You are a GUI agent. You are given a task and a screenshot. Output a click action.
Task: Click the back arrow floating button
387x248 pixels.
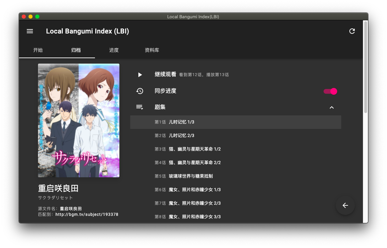click(x=345, y=205)
